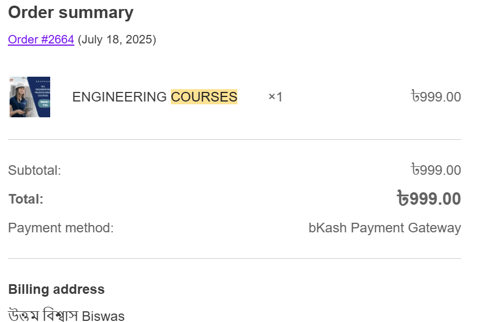Click the divider line below Payment method
The width and height of the screenshot is (477, 322).
(x=235, y=259)
